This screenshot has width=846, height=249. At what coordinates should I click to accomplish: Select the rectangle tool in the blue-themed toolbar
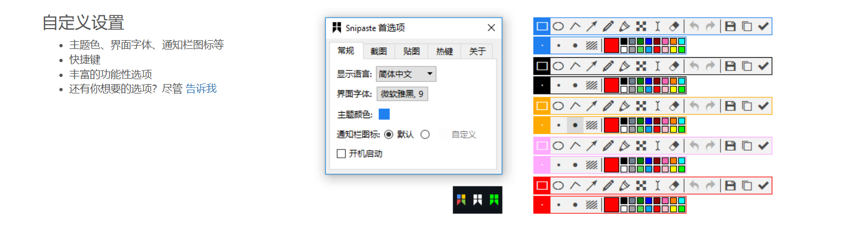point(542,26)
